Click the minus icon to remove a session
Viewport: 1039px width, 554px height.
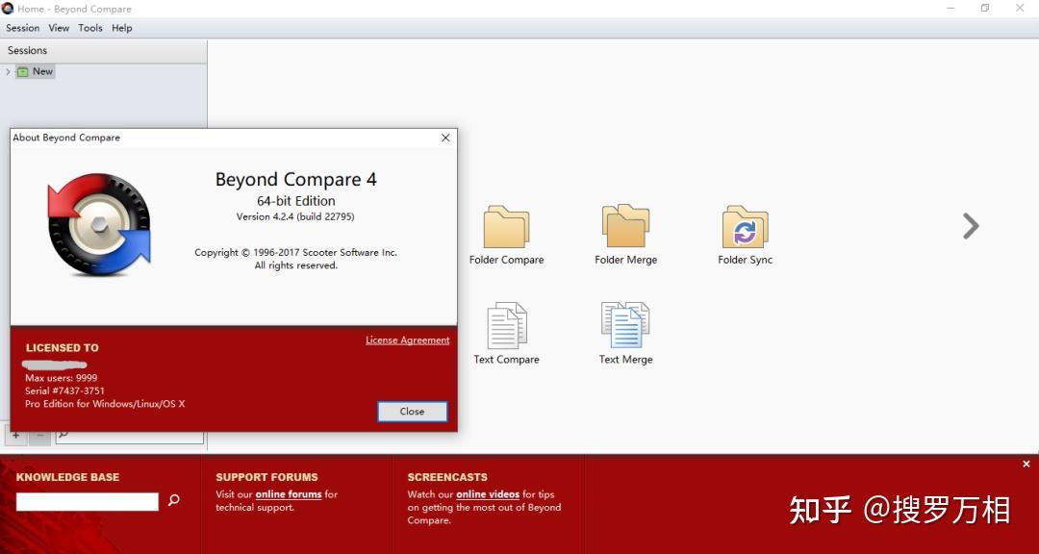point(39,435)
